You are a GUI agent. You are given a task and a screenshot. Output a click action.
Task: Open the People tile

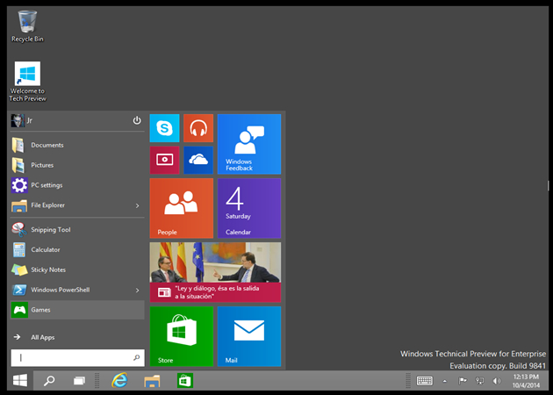pos(181,208)
